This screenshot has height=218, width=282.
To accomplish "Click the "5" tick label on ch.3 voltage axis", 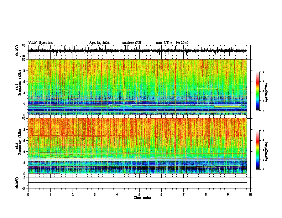I will tap(25, 177).
